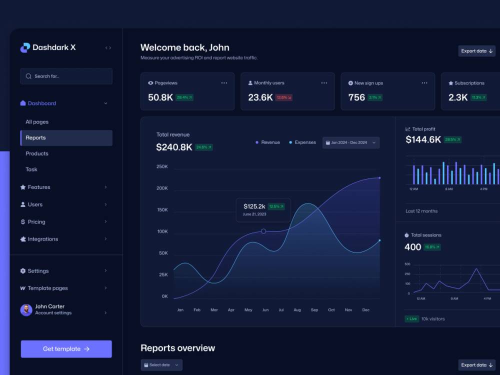Open John Carter account settings chevron

tap(105, 313)
